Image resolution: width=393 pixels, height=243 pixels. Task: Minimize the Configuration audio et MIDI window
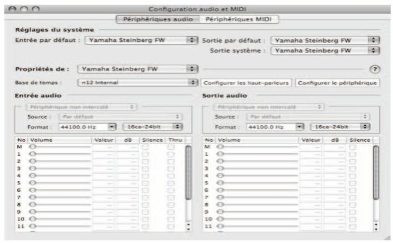point(24,9)
